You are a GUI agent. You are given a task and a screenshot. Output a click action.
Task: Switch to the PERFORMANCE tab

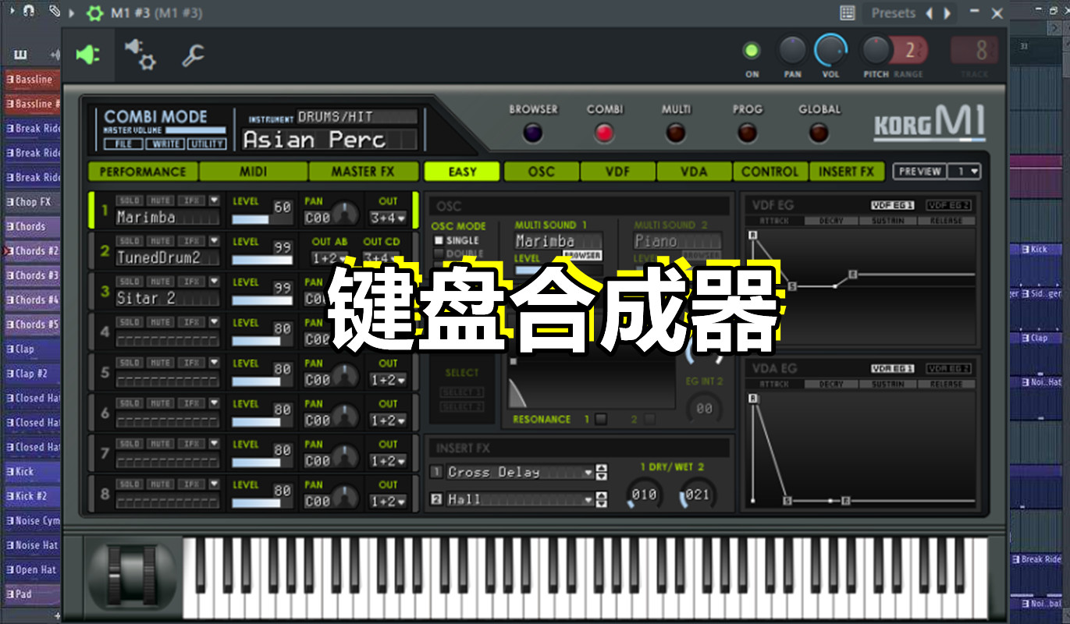coord(143,172)
